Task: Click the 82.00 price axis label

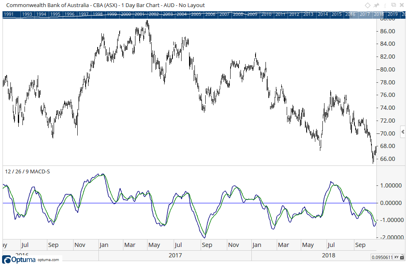Action: coord(388,57)
